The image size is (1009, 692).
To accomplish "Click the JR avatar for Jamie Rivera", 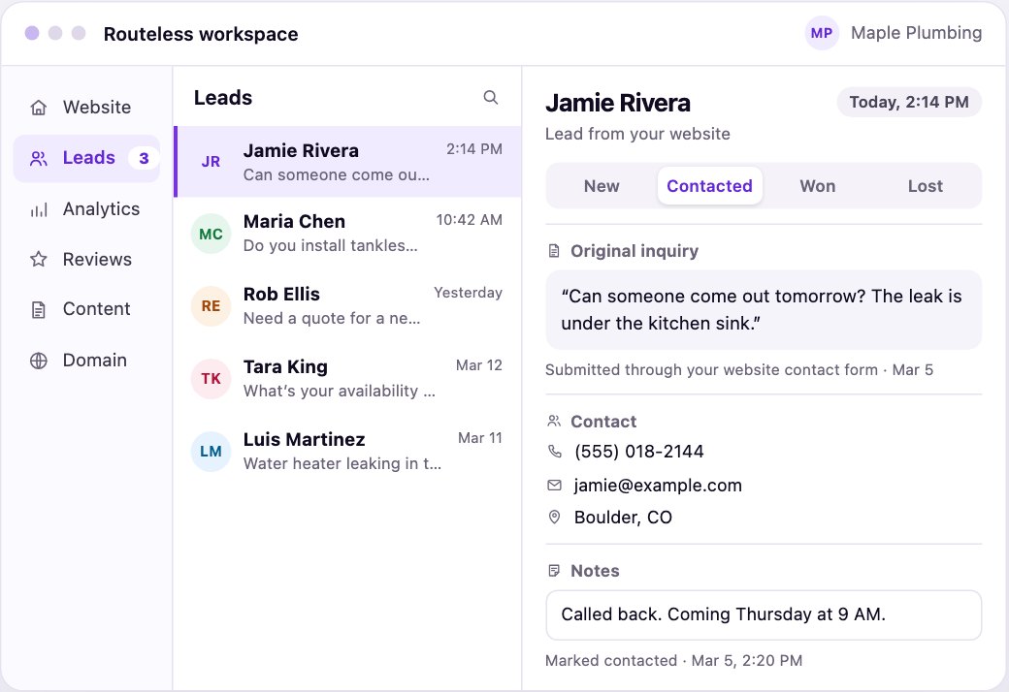I will point(212,162).
